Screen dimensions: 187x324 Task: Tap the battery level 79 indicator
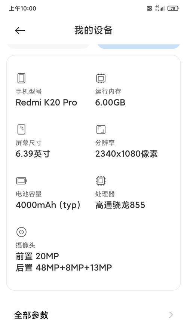coord(173,9)
